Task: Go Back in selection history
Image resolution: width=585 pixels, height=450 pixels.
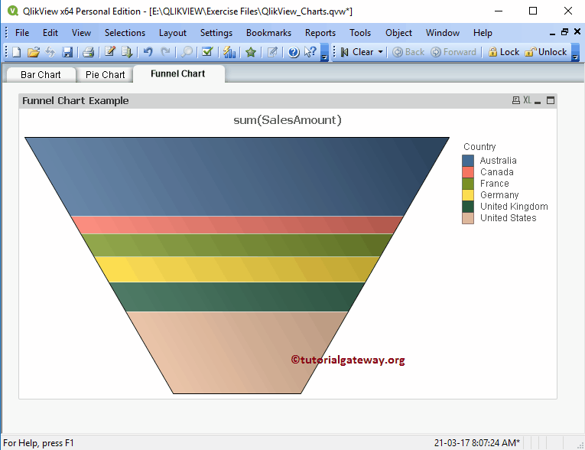Action: tap(408, 52)
